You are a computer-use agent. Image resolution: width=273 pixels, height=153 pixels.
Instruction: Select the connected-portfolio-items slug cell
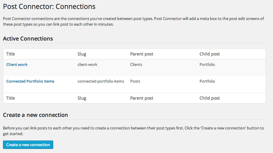tap(101, 81)
